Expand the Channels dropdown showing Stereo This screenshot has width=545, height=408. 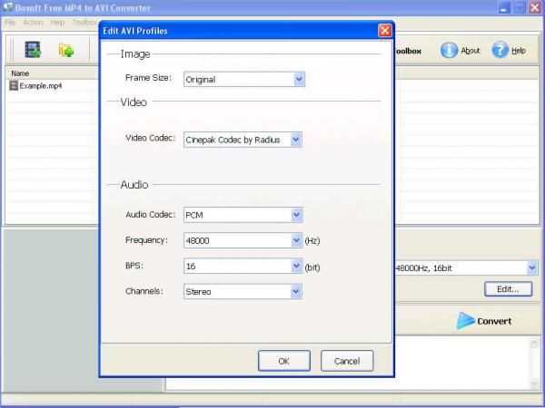(x=243, y=291)
